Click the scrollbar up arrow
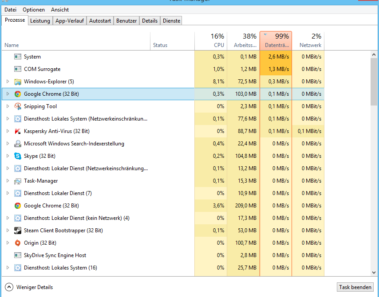The image size is (379, 297). [x=374, y=55]
